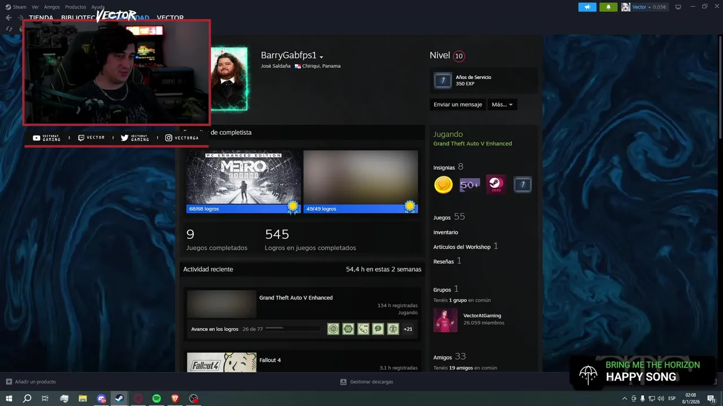The height and width of the screenshot is (406, 723).
Task: Click the Añadir un producto plus icon
Action: click(x=8, y=382)
